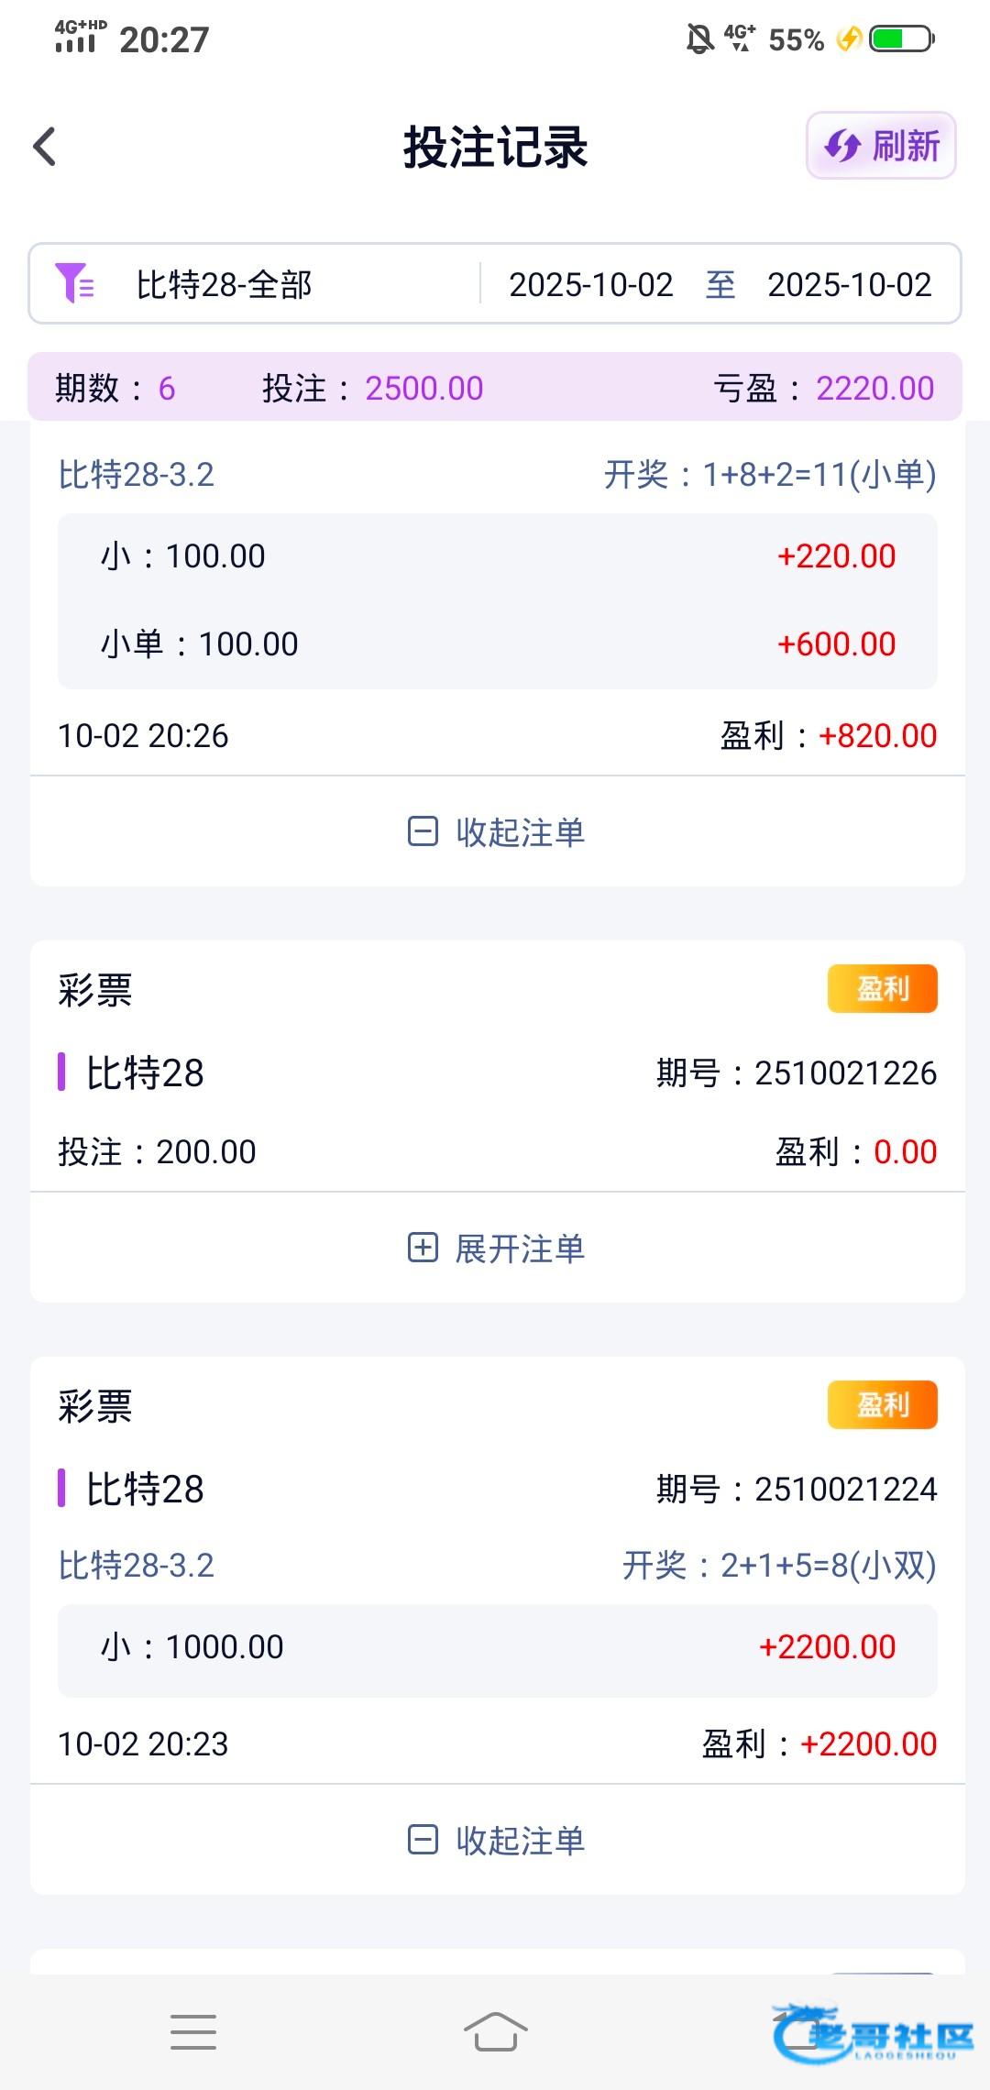The height and width of the screenshot is (2090, 990).
Task: Select the start date 2025-10-02 field
Action: tap(591, 285)
